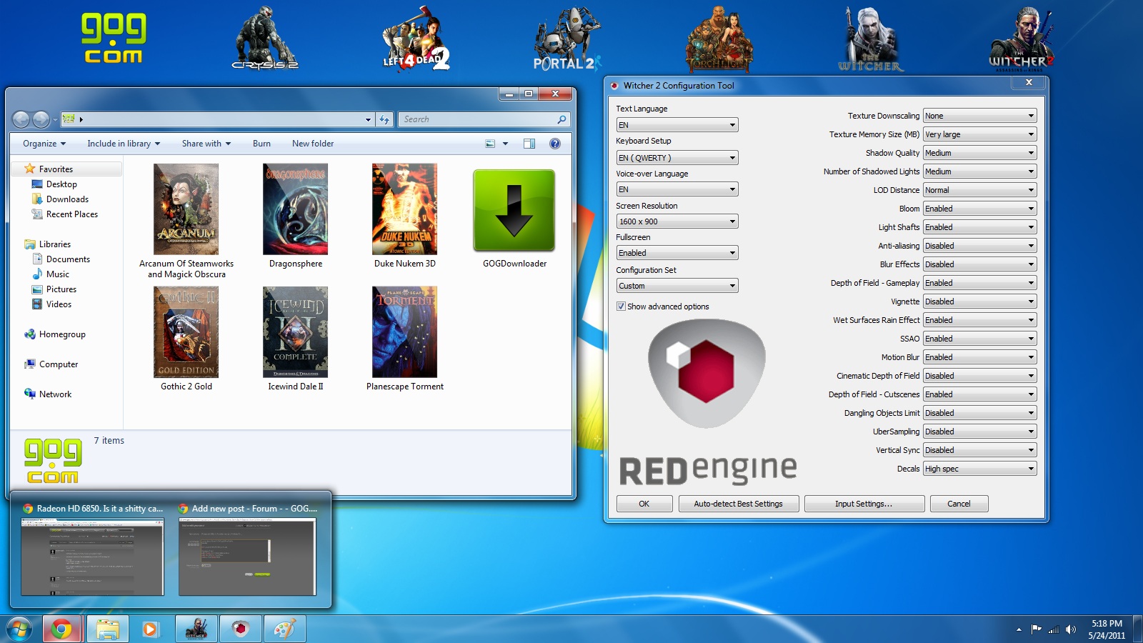The width and height of the screenshot is (1143, 643).
Task: Click the Explorer back navigation arrow
Action: pyautogui.click(x=21, y=119)
